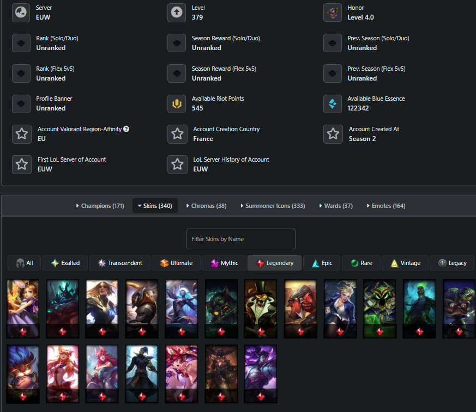Filter skins by Vintage rarity
Image resolution: width=476 pixels, height=412 pixels.
[405, 263]
